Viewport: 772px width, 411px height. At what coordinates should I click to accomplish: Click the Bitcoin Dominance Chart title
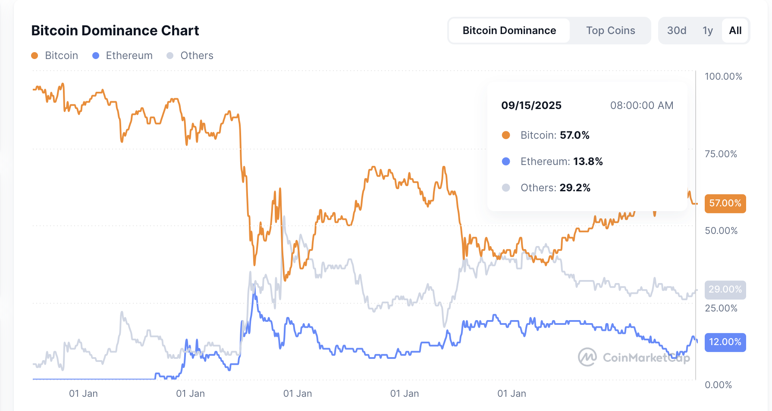[115, 31]
